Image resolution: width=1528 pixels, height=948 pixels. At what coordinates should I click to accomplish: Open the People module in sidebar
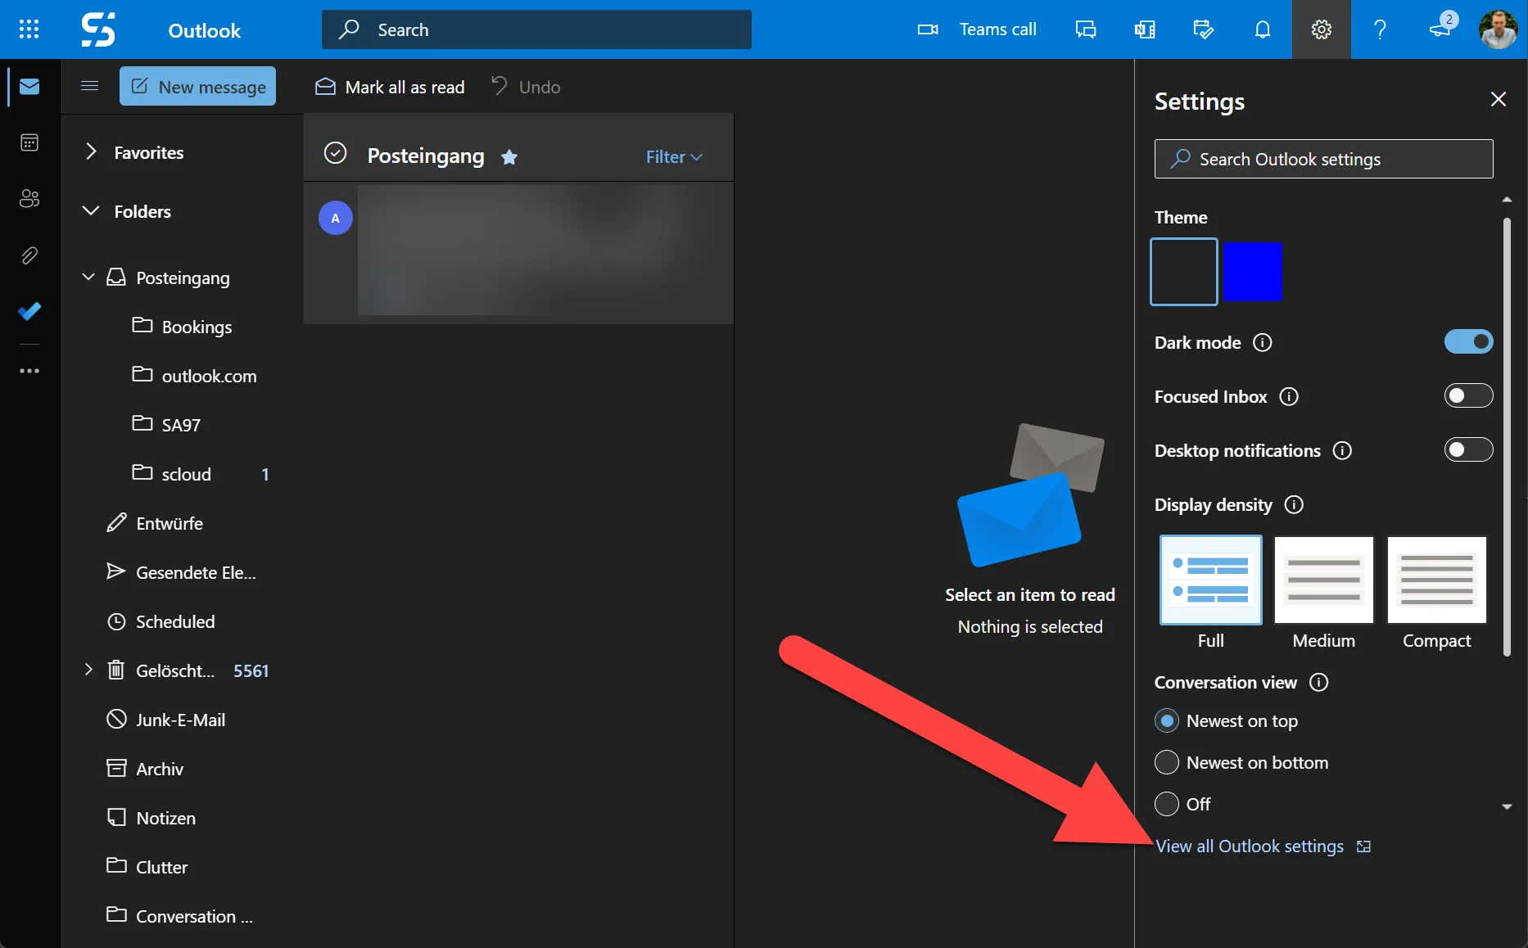point(29,199)
